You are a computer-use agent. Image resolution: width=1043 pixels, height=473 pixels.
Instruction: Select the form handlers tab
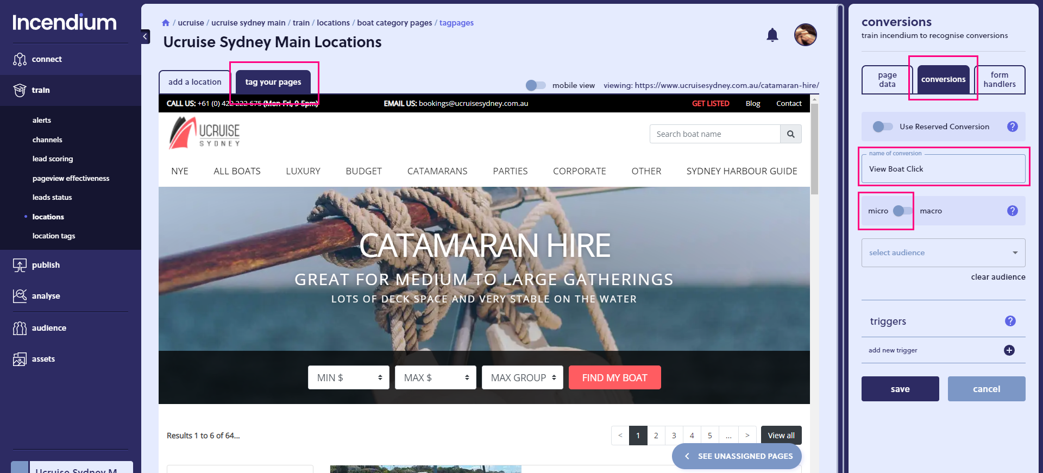tap(1000, 80)
